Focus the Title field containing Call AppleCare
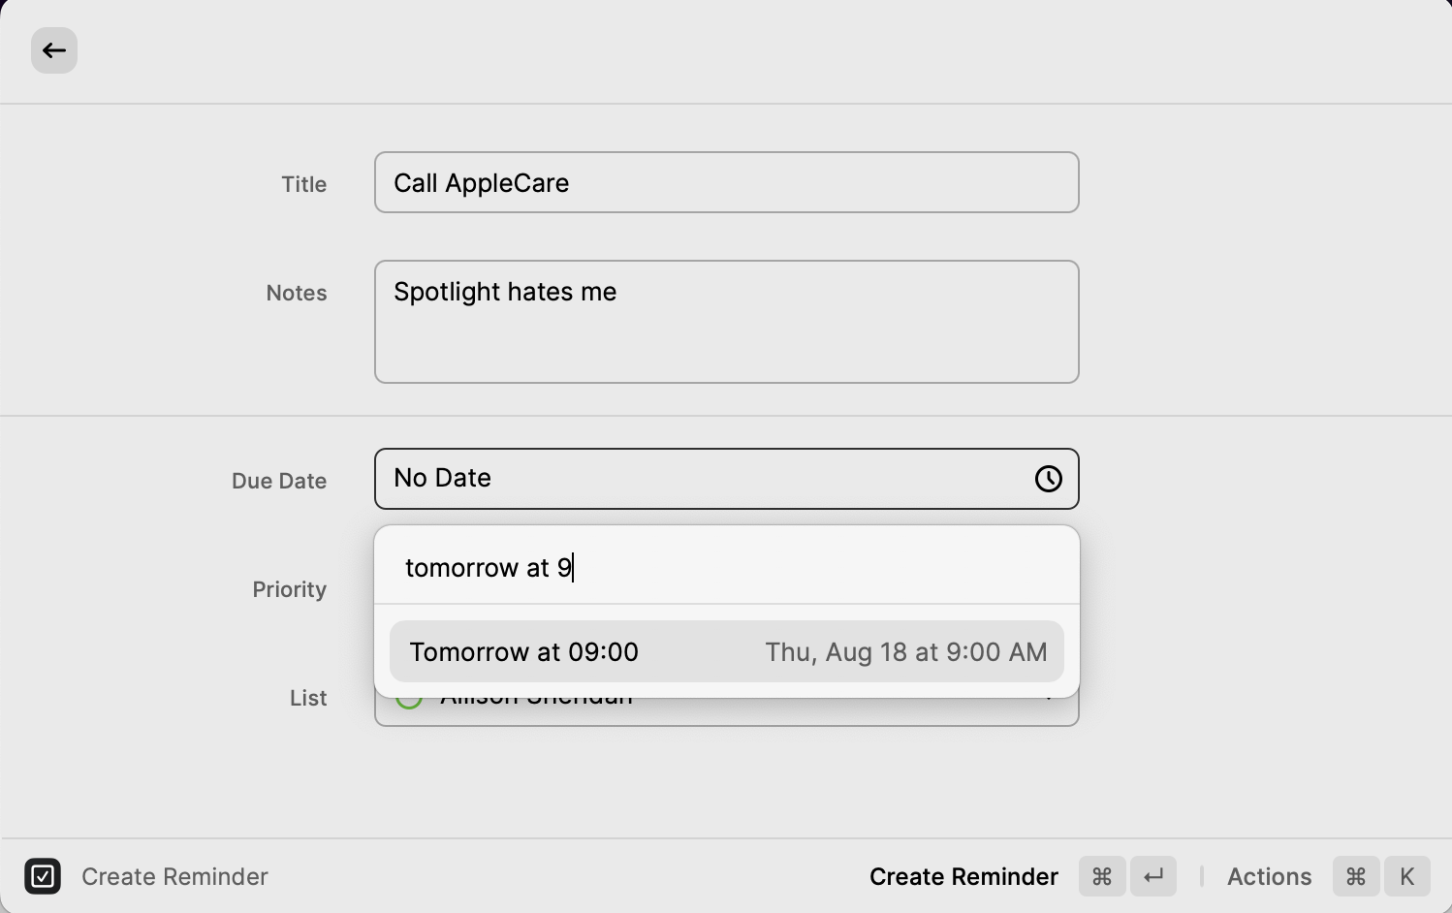This screenshot has height=913, width=1452. pos(726,182)
